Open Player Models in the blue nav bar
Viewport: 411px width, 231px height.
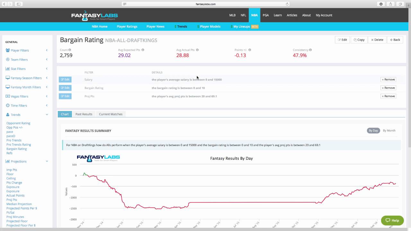click(x=209, y=27)
